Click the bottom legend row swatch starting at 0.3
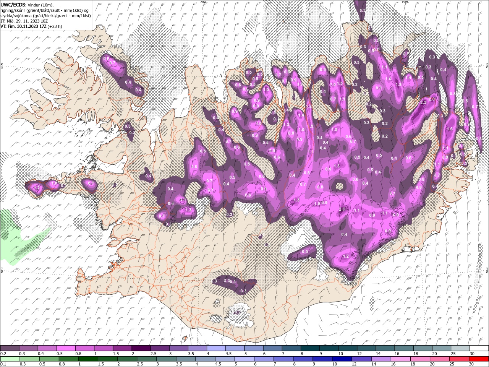The width and height of the screenshot is (489, 367). (x=29, y=359)
